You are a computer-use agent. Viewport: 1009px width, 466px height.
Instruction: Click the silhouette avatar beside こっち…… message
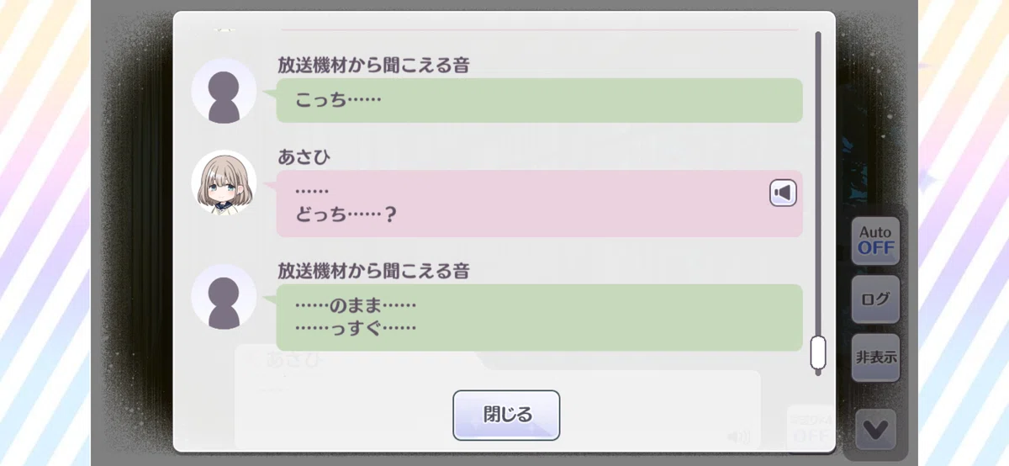pyautogui.click(x=224, y=90)
